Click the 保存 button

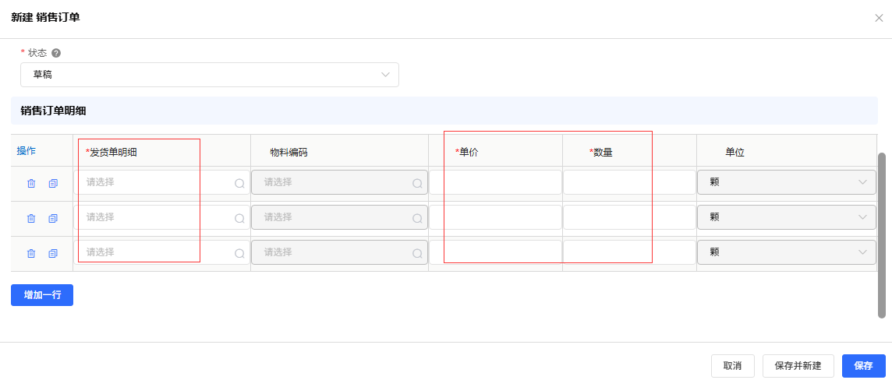pyautogui.click(x=863, y=366)
